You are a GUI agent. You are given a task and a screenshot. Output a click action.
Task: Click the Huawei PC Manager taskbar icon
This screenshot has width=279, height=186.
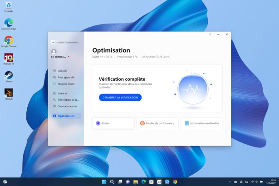(x=159, y=182)
